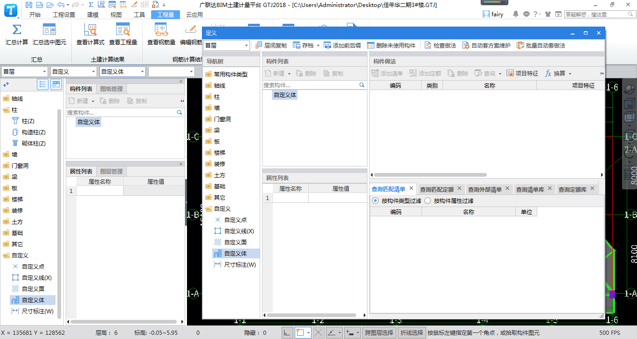
Task: Open 查看钢筋量 in the ribbon
Action: coord(161,35)
